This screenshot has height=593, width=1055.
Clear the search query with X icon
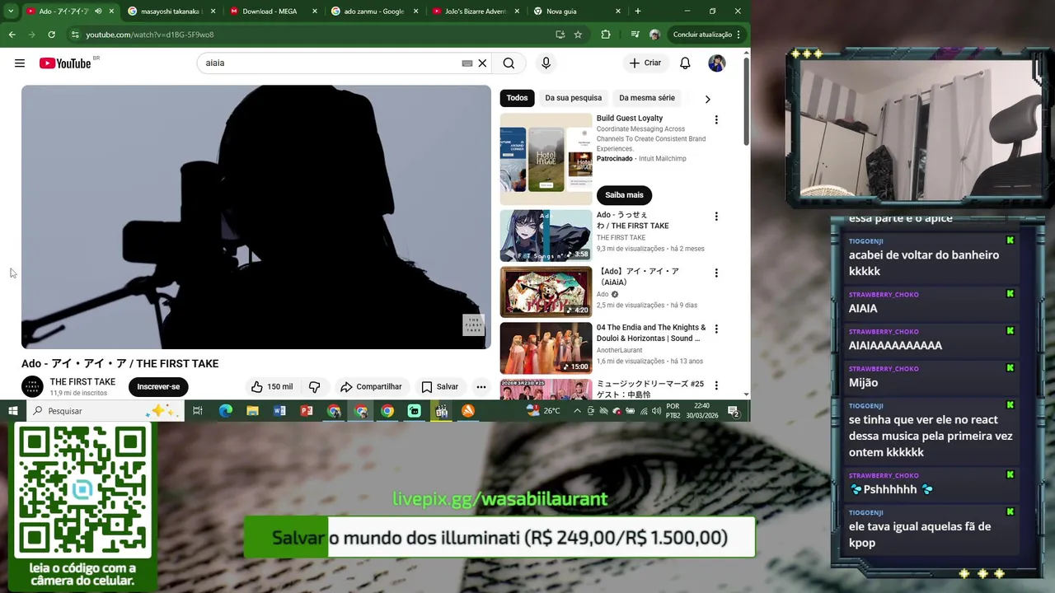click(x=482, y=63)
